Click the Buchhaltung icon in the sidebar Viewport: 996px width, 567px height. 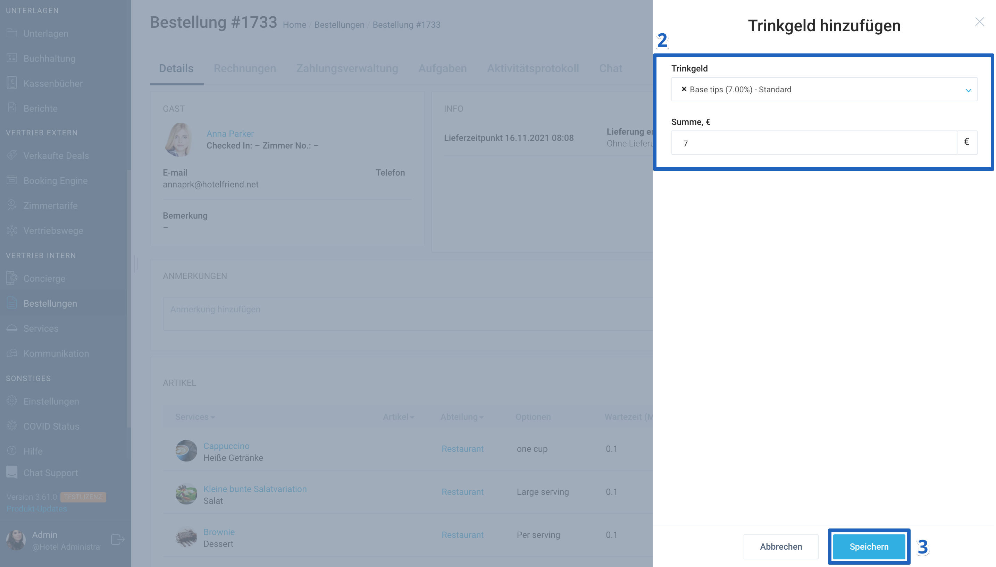click(x=12, y=58)
